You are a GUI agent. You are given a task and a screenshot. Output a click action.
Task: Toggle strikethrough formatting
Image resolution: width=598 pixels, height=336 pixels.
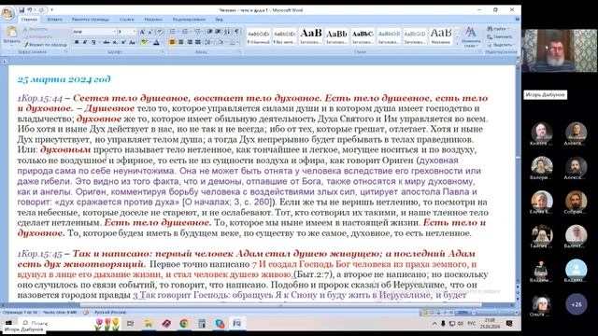[x=107, y=42]
